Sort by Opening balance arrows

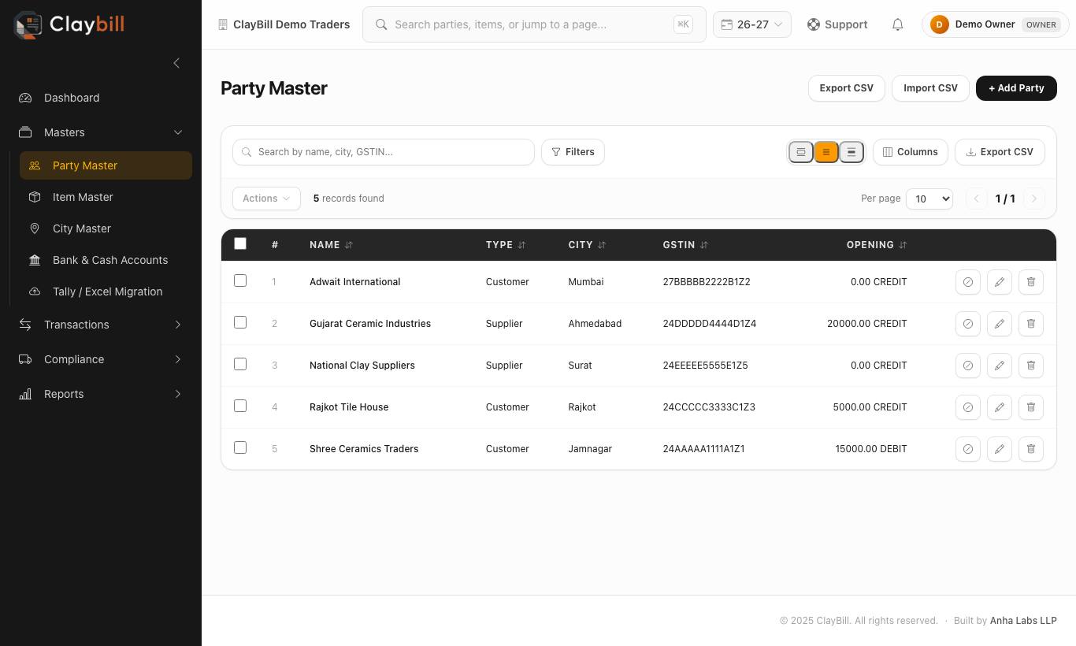pyautogui.click(x=903, y=245)
